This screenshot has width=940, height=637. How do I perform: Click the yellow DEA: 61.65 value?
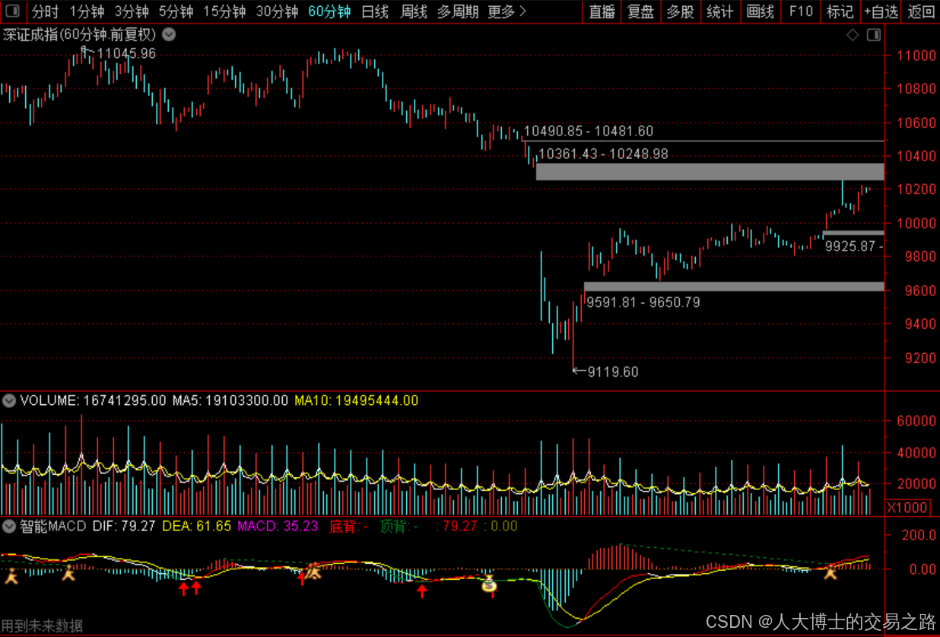(x=196, y=526)
